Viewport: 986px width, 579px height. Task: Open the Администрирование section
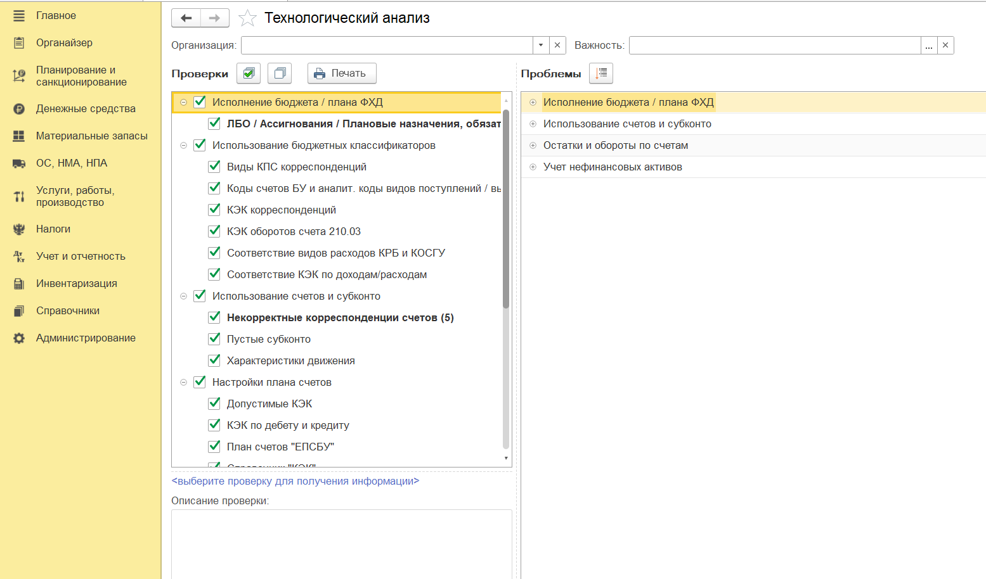(86, 338)
